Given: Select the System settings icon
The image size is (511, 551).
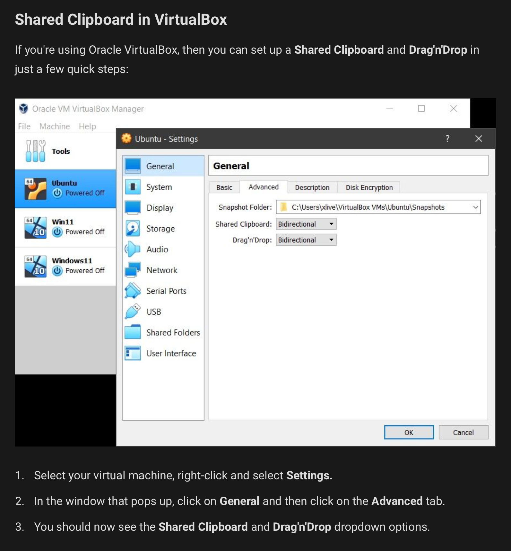Looking at the screenshot, I should [133, 187].
